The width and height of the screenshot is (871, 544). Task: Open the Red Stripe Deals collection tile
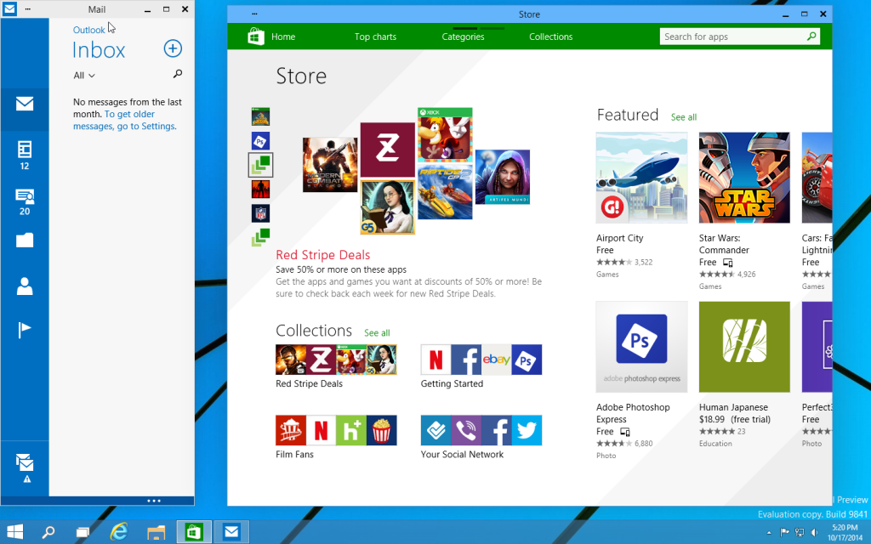click(x=335, y=359)
